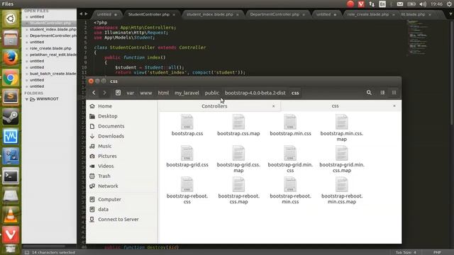Open DepartmentController.php tab in Sublime
This screenshot has height=255, width=454.
tap(275, 14)
